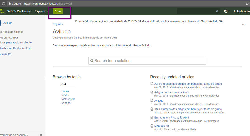Collapse the sidebar with double chevron
The image size is (250, 136).
click(41, 135)
